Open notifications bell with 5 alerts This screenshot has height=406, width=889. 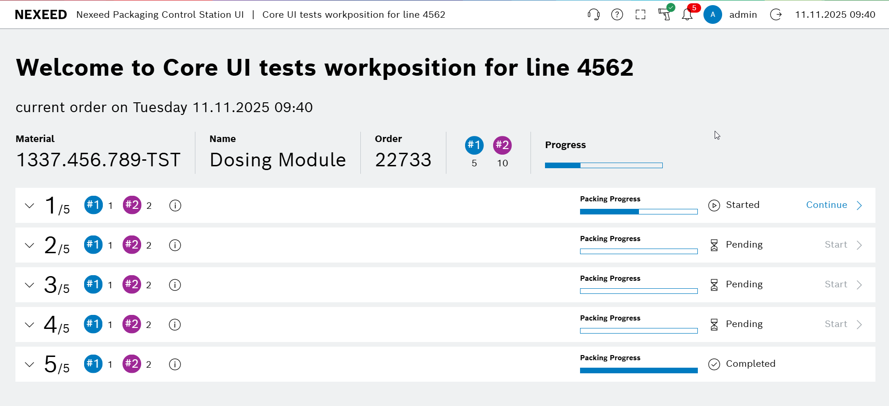coord(687,14)
